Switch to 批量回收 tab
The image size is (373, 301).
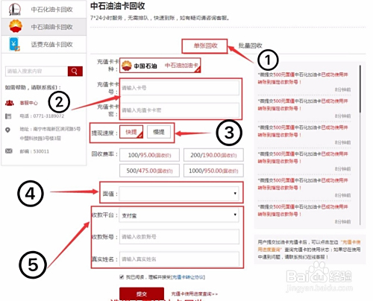[x=250, y=45]
